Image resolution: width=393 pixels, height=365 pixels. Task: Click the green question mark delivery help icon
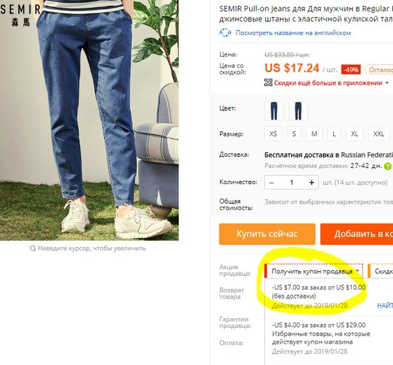[388, 166]
